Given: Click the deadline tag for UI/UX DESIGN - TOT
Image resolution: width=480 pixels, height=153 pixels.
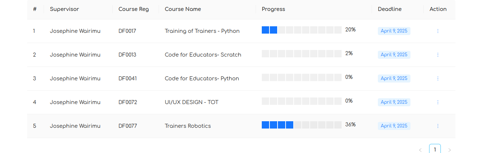Looking at the screenshot, I should point(394,102).
